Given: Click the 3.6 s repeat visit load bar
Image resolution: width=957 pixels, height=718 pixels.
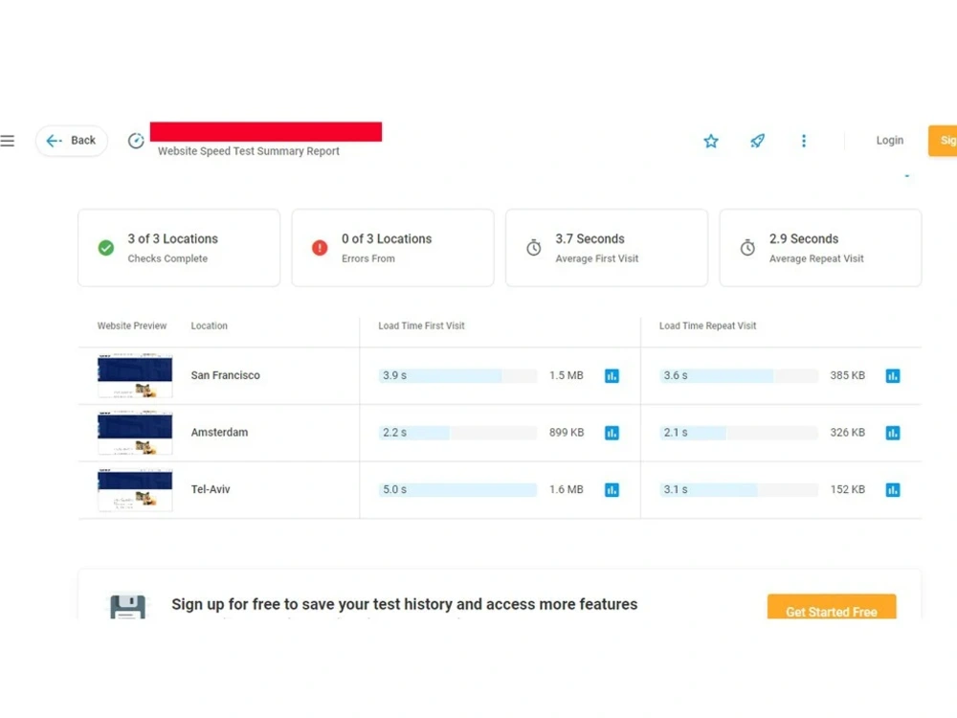Looking at the screenshot, I should click(x=739, y=375).
